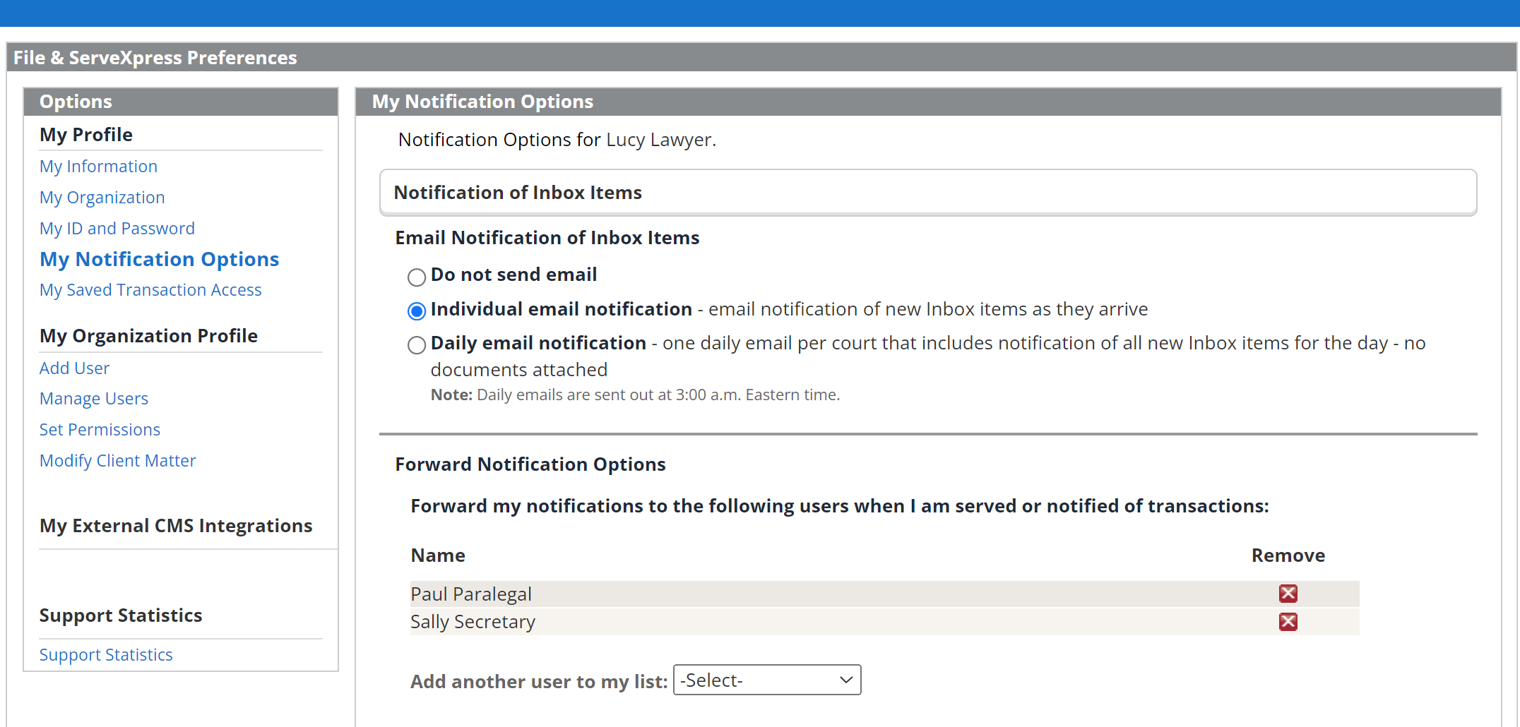Viewport: 1520px width, 727px height.
Task: Click the Daily emails 3:00 a.m. note text
Action: (635, 395)
